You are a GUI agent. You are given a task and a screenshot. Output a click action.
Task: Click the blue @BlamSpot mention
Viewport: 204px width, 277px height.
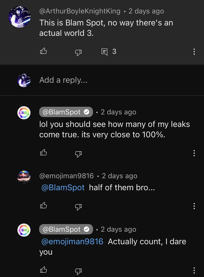63,187
